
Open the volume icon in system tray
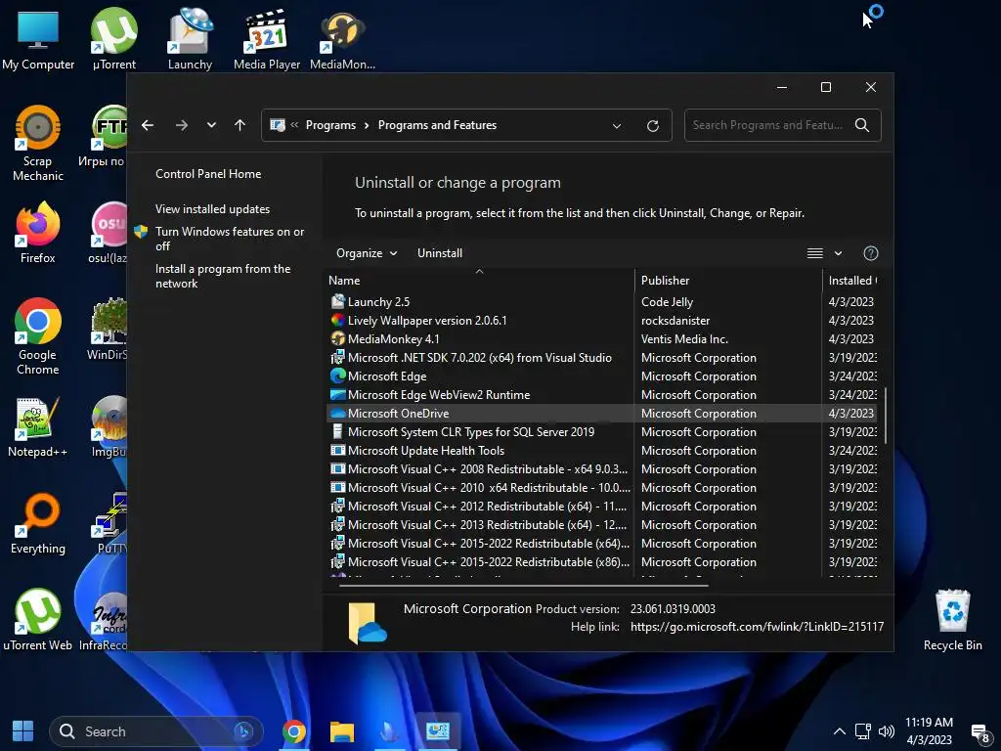coord(886,731)
